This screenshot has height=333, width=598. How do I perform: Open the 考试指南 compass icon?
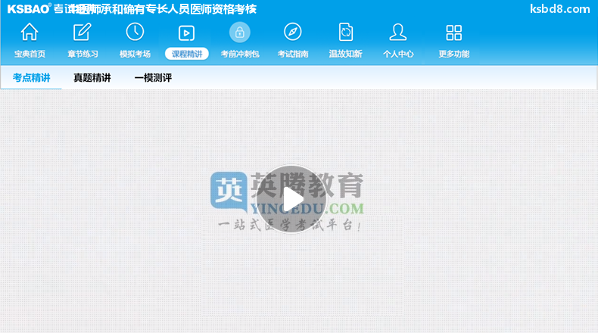point(292,32)
